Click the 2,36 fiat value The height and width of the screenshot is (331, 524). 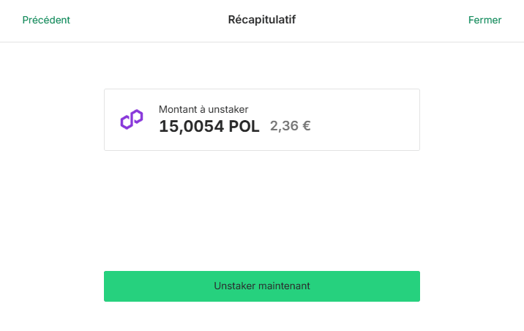(284, 126)
